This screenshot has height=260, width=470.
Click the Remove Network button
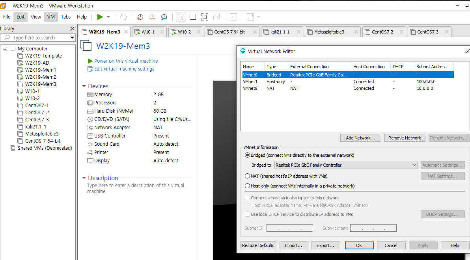click(405, 138)
